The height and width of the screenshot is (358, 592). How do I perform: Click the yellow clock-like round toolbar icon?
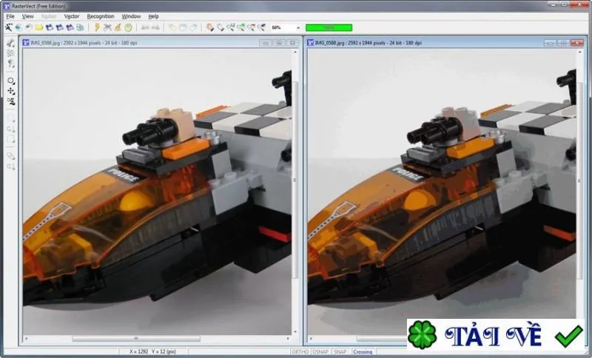[x=128, y=27]
